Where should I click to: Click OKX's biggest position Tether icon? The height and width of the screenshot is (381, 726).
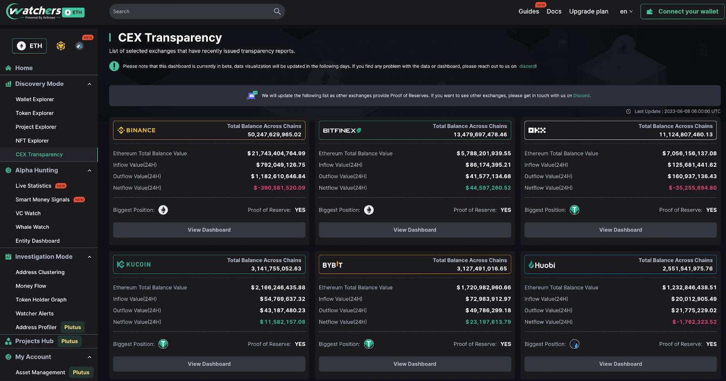(x=574, y=210)
